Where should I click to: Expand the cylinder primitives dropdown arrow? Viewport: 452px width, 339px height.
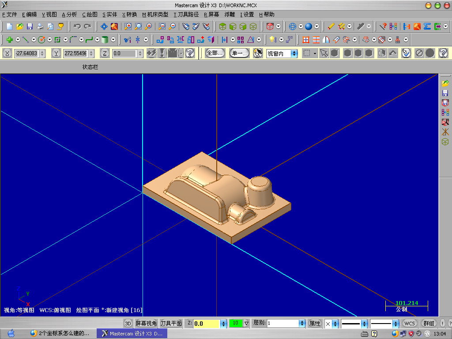tap(113, 39)
